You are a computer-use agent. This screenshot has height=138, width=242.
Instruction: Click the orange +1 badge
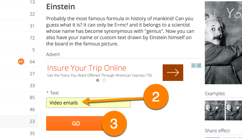tap(21, 62)
